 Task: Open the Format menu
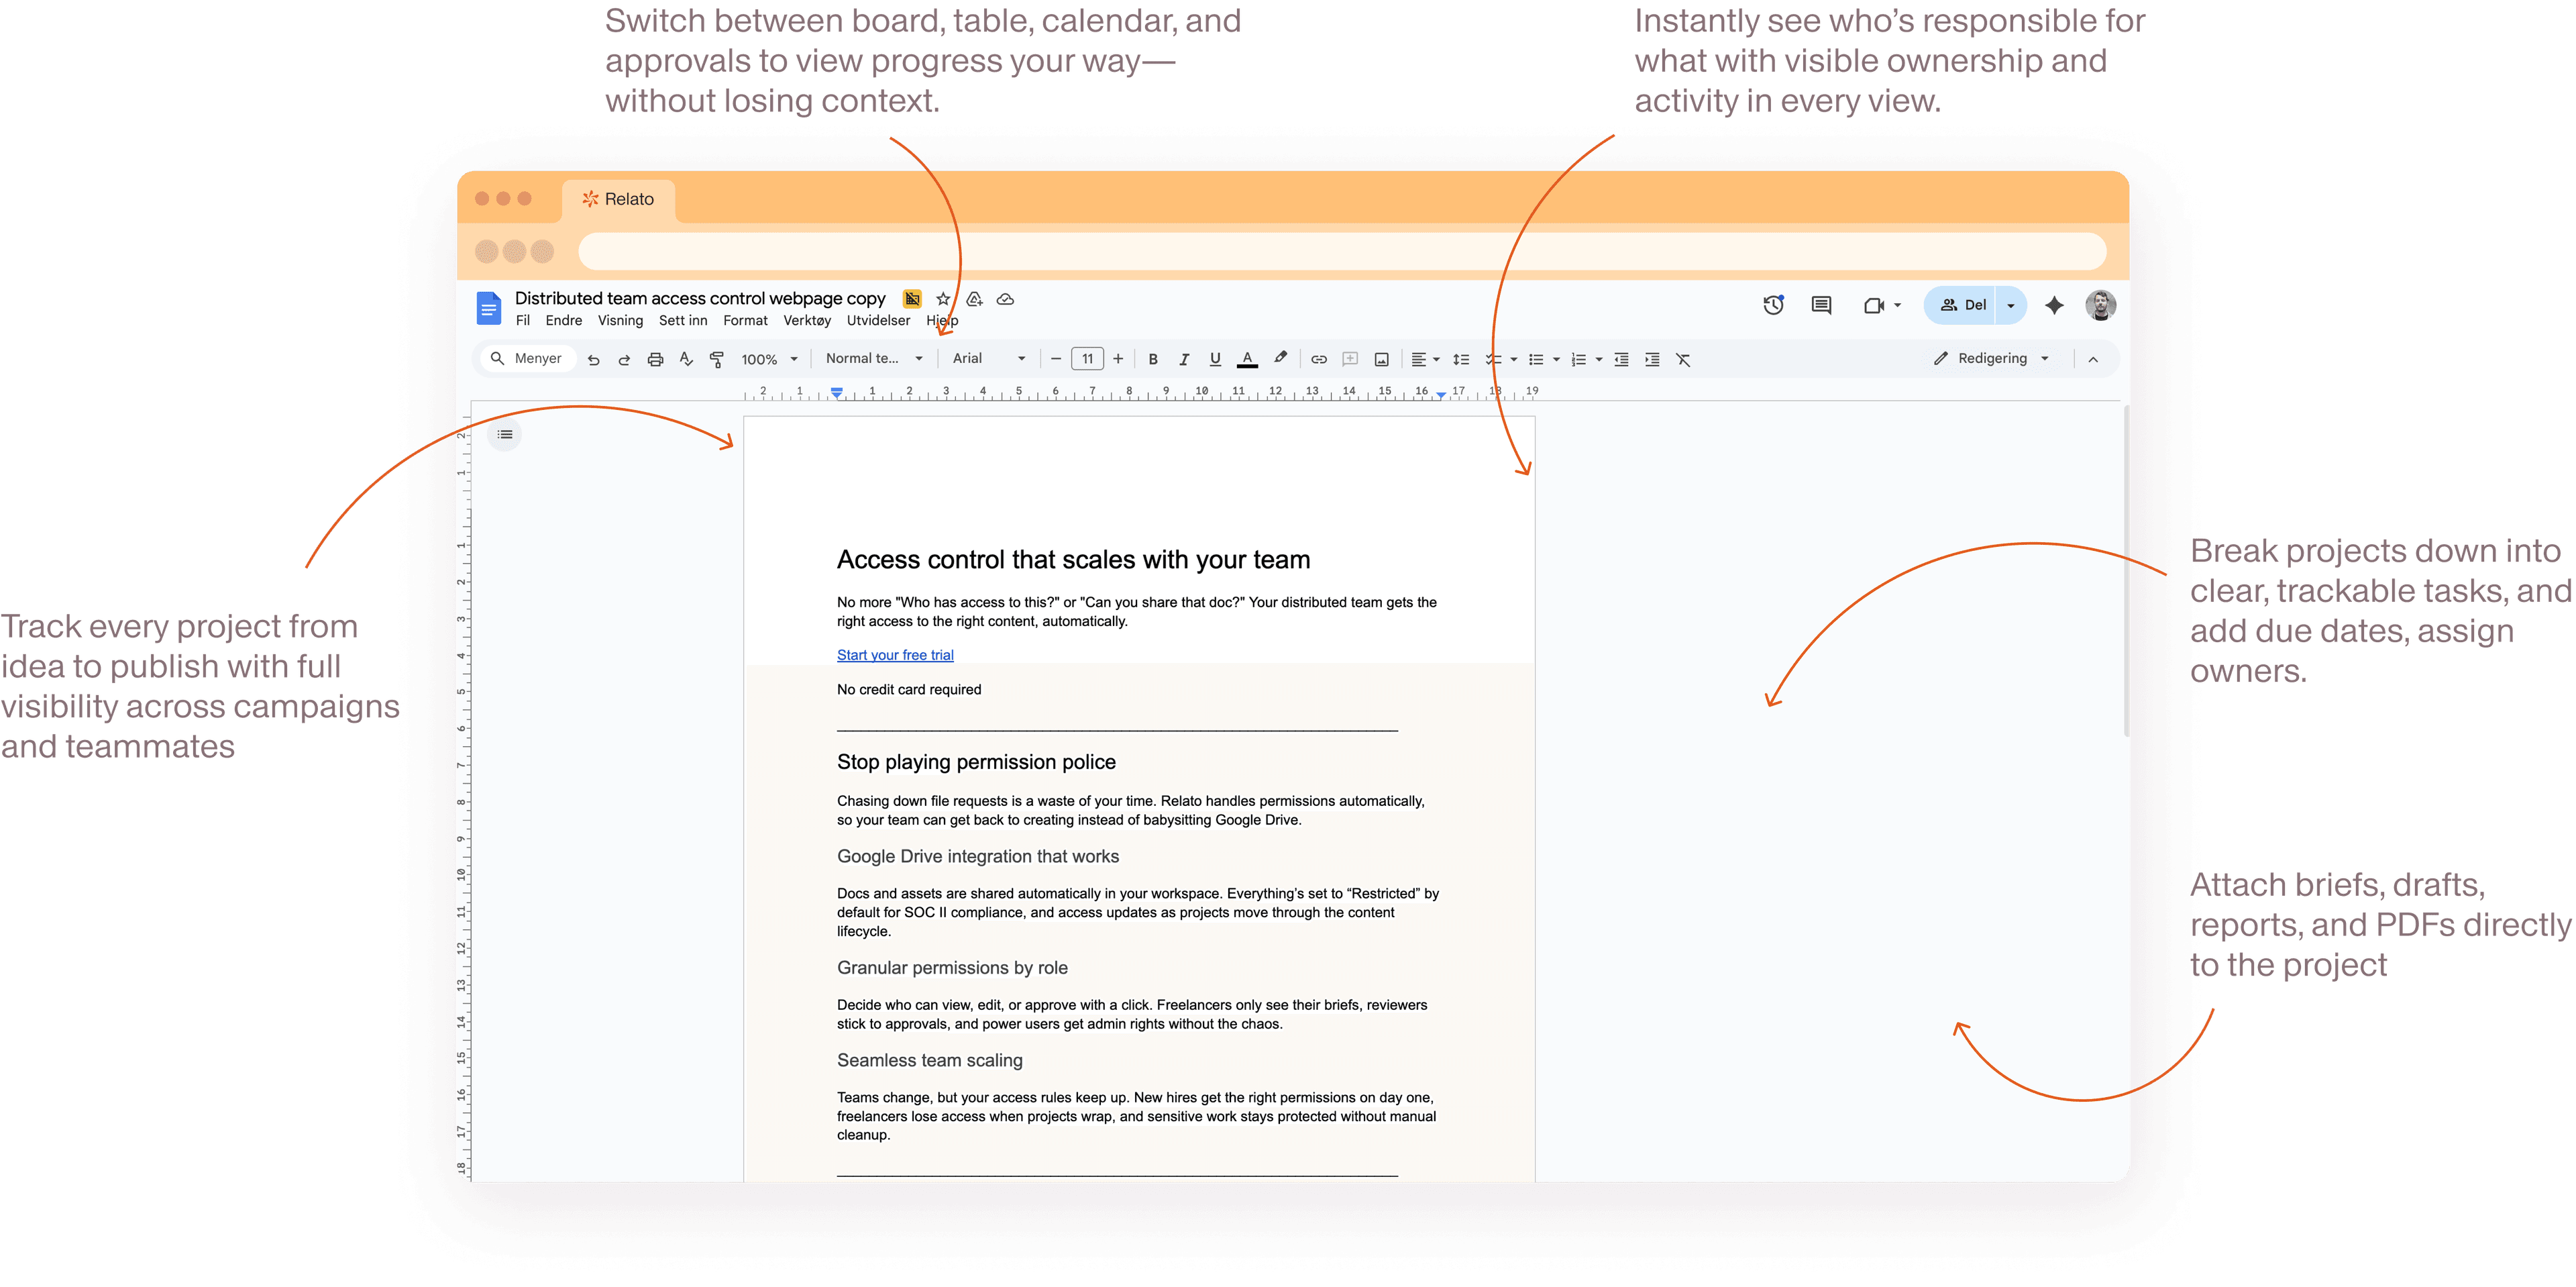click(x=745, y=320)
